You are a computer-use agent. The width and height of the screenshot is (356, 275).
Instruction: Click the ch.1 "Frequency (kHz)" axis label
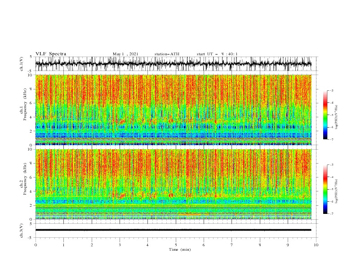[x=25, y=104]
